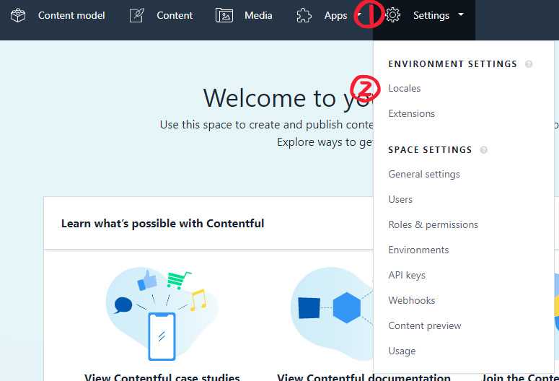
Task: Click the Settings gear icon
Action: (x=393, y=15)
